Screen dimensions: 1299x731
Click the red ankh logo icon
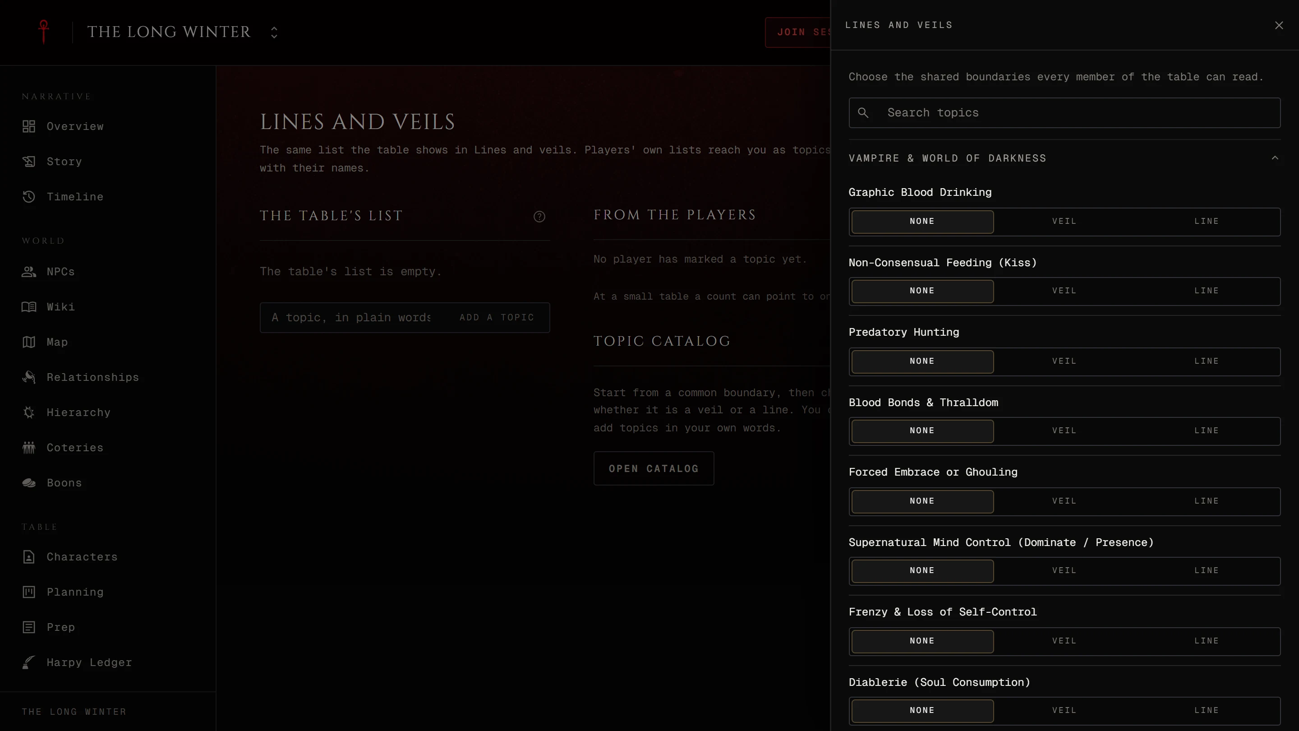coord(44,32)
